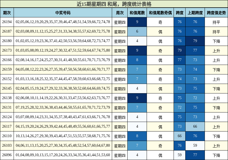Click 奇 parity cell in row 26194
This screenshot has height=160, width=228.
click(160, 22)
